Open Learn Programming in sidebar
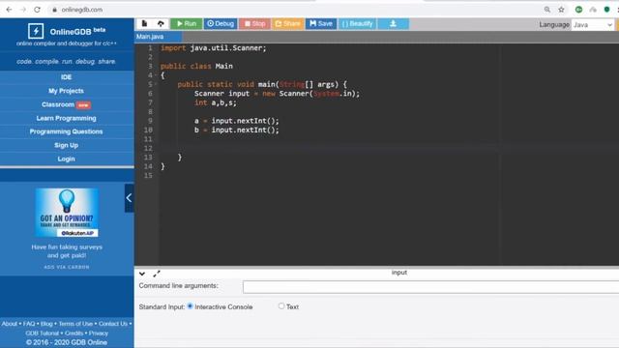 (67, 118)
